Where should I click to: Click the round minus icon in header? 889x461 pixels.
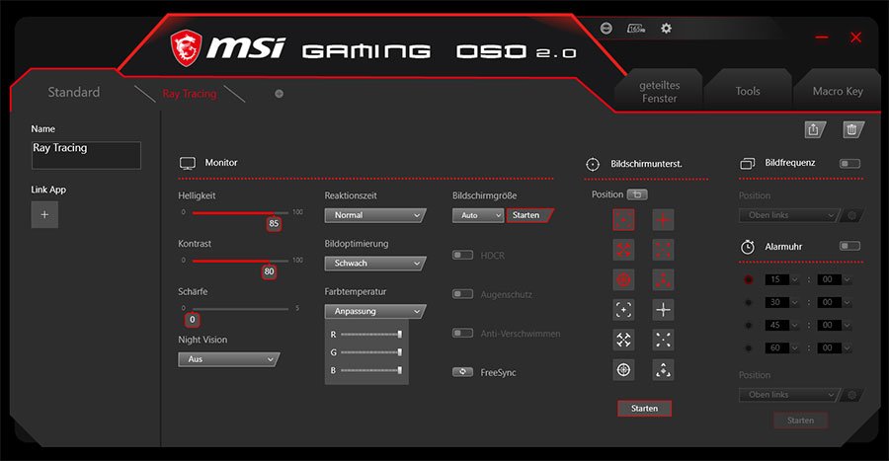point(606,28)
